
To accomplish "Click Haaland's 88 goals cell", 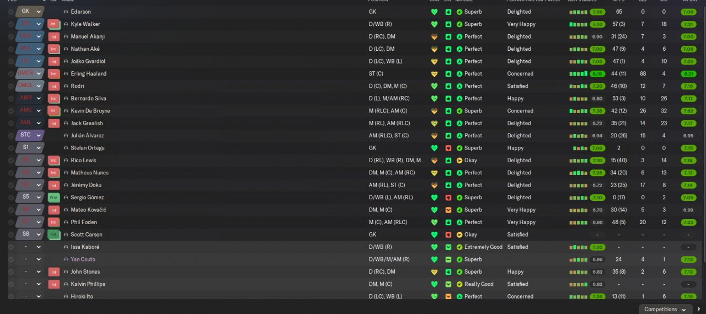I will click(643, 73).
